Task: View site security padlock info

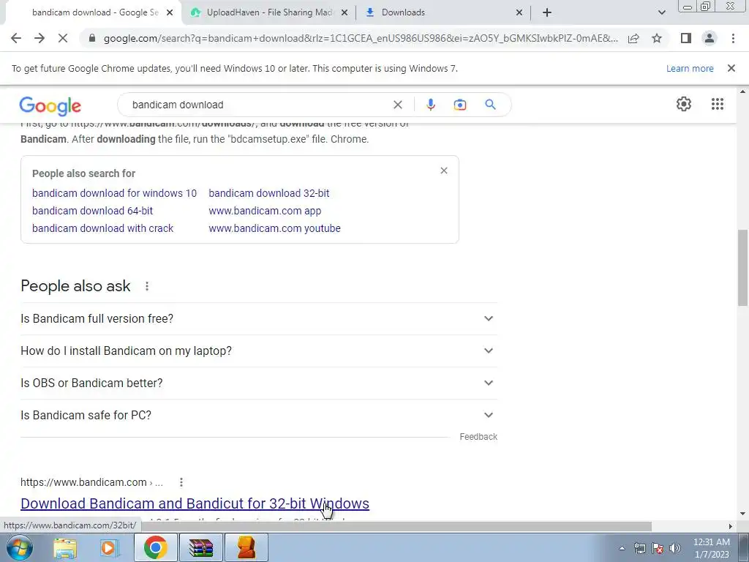Action: coord(92,38)
